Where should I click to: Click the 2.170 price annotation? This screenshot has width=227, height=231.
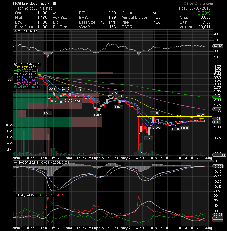(x=68, y=101)
